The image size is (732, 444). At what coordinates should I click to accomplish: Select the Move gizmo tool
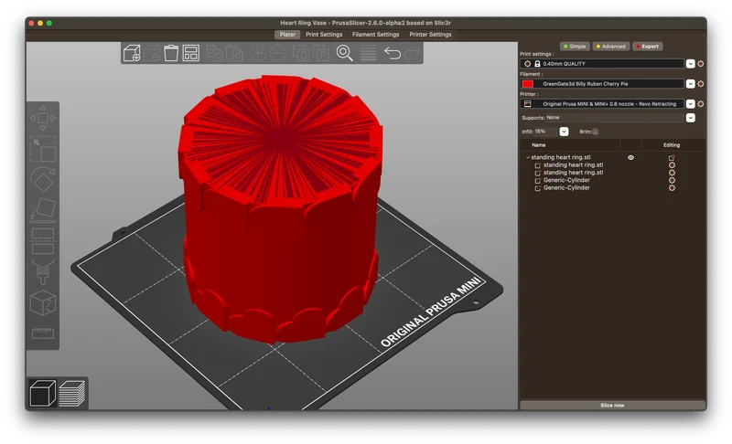[42, 119]
